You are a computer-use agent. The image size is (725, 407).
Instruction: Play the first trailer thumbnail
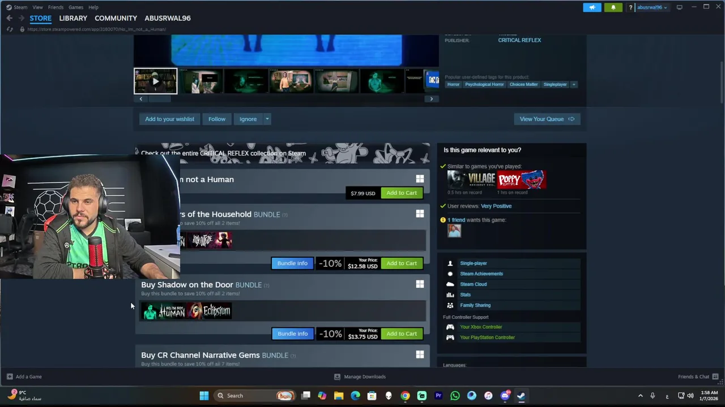tap(155, 81)
